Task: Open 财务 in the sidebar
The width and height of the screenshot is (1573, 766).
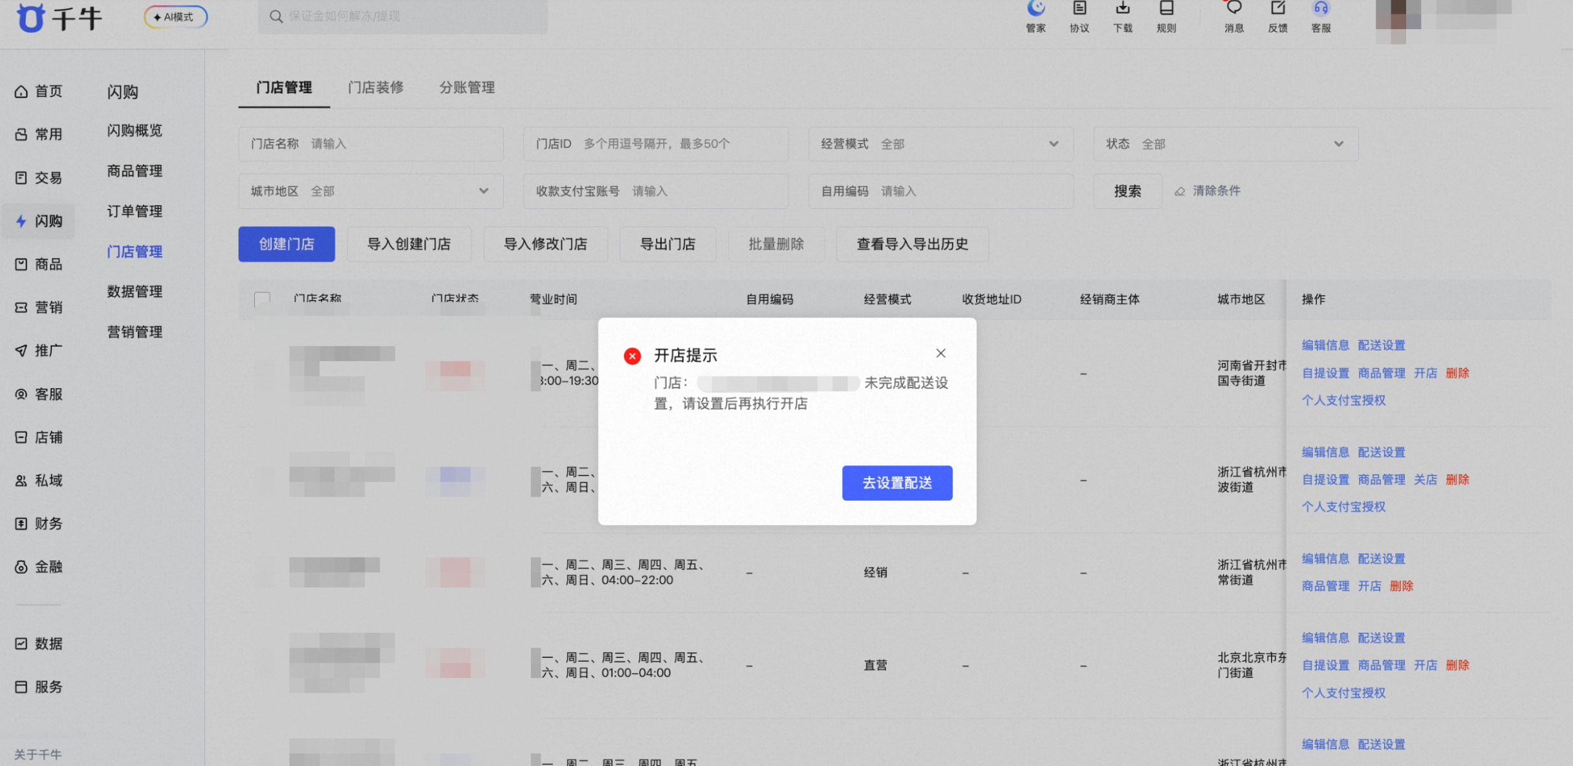Action: [38, 523]
